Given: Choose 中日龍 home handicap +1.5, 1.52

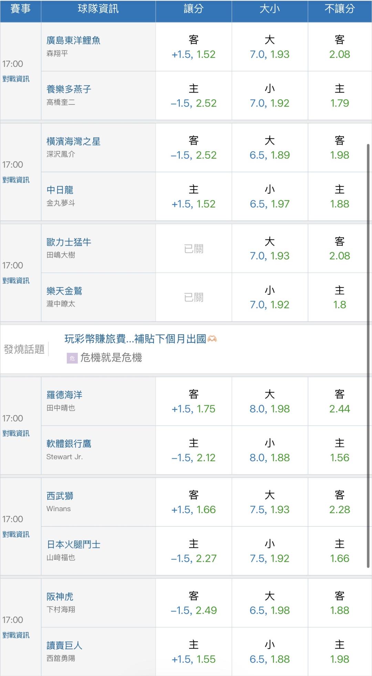Looking at the screenshot, I should pos(194,197).
